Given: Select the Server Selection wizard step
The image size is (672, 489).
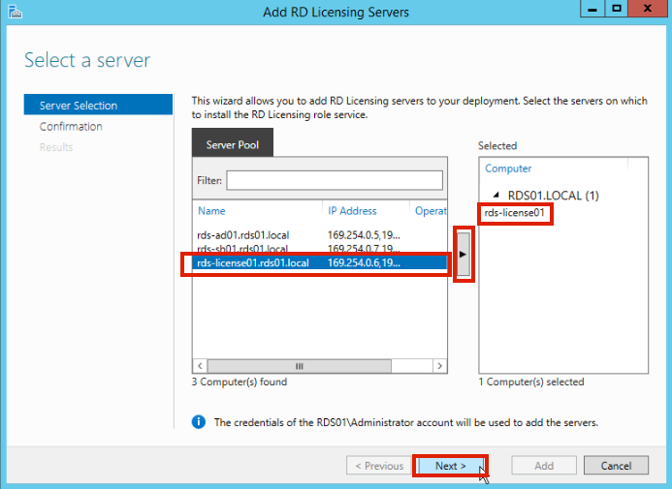Looking at the screenshot, I should tap(79, 106).
